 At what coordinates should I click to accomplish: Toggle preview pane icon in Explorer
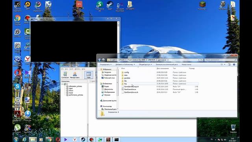[x=229, y=65]
